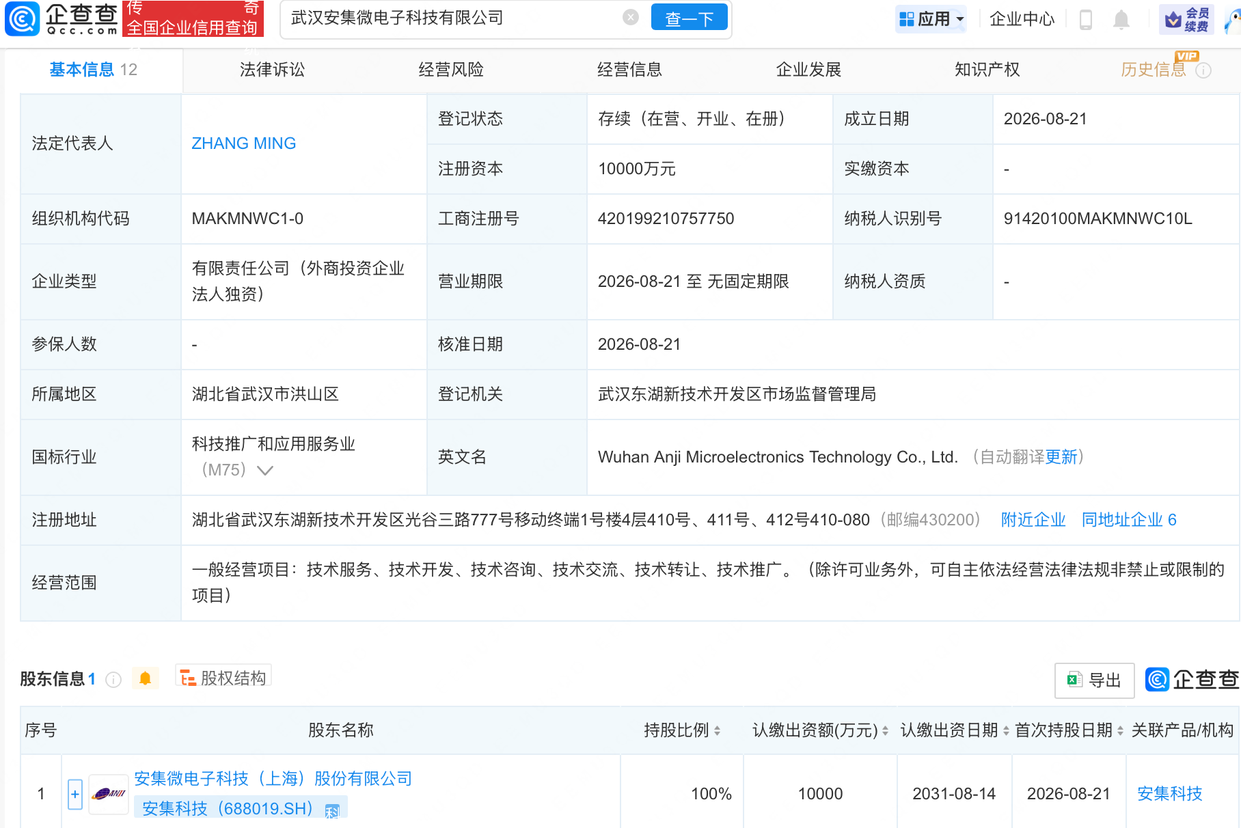Switch to 法律诉讼 tab
This screenshot has height=828, width=1241.
pyautogui.click(x=272, y=70)
